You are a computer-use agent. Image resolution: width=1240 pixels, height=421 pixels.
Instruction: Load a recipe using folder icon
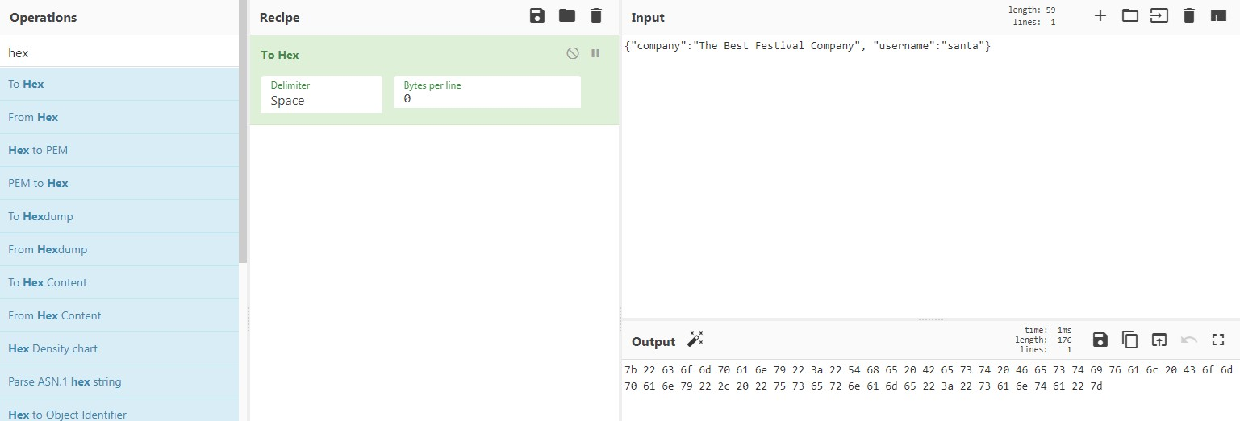pos(567,15)
